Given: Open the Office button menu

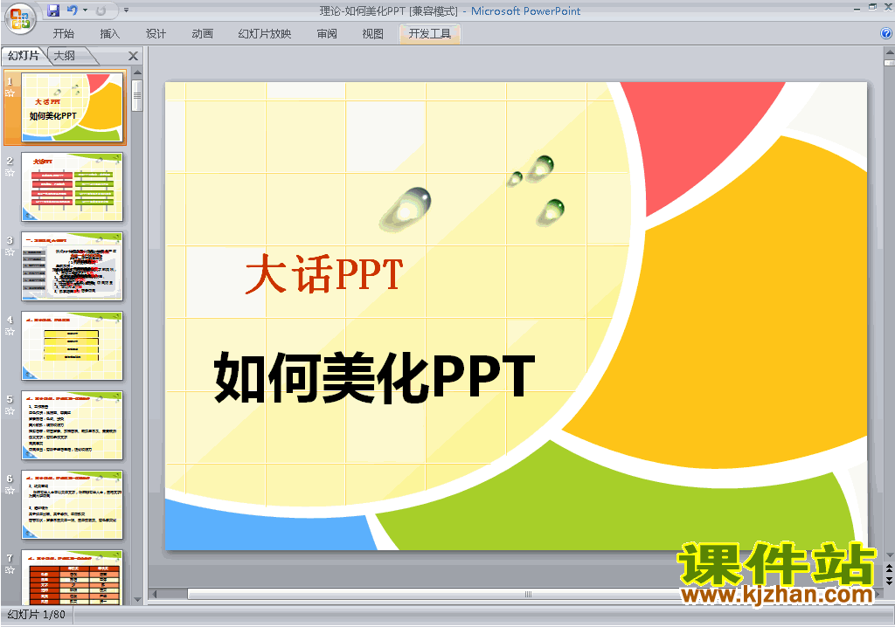Looking at the screenshot, I should click(x=20, y=19).
